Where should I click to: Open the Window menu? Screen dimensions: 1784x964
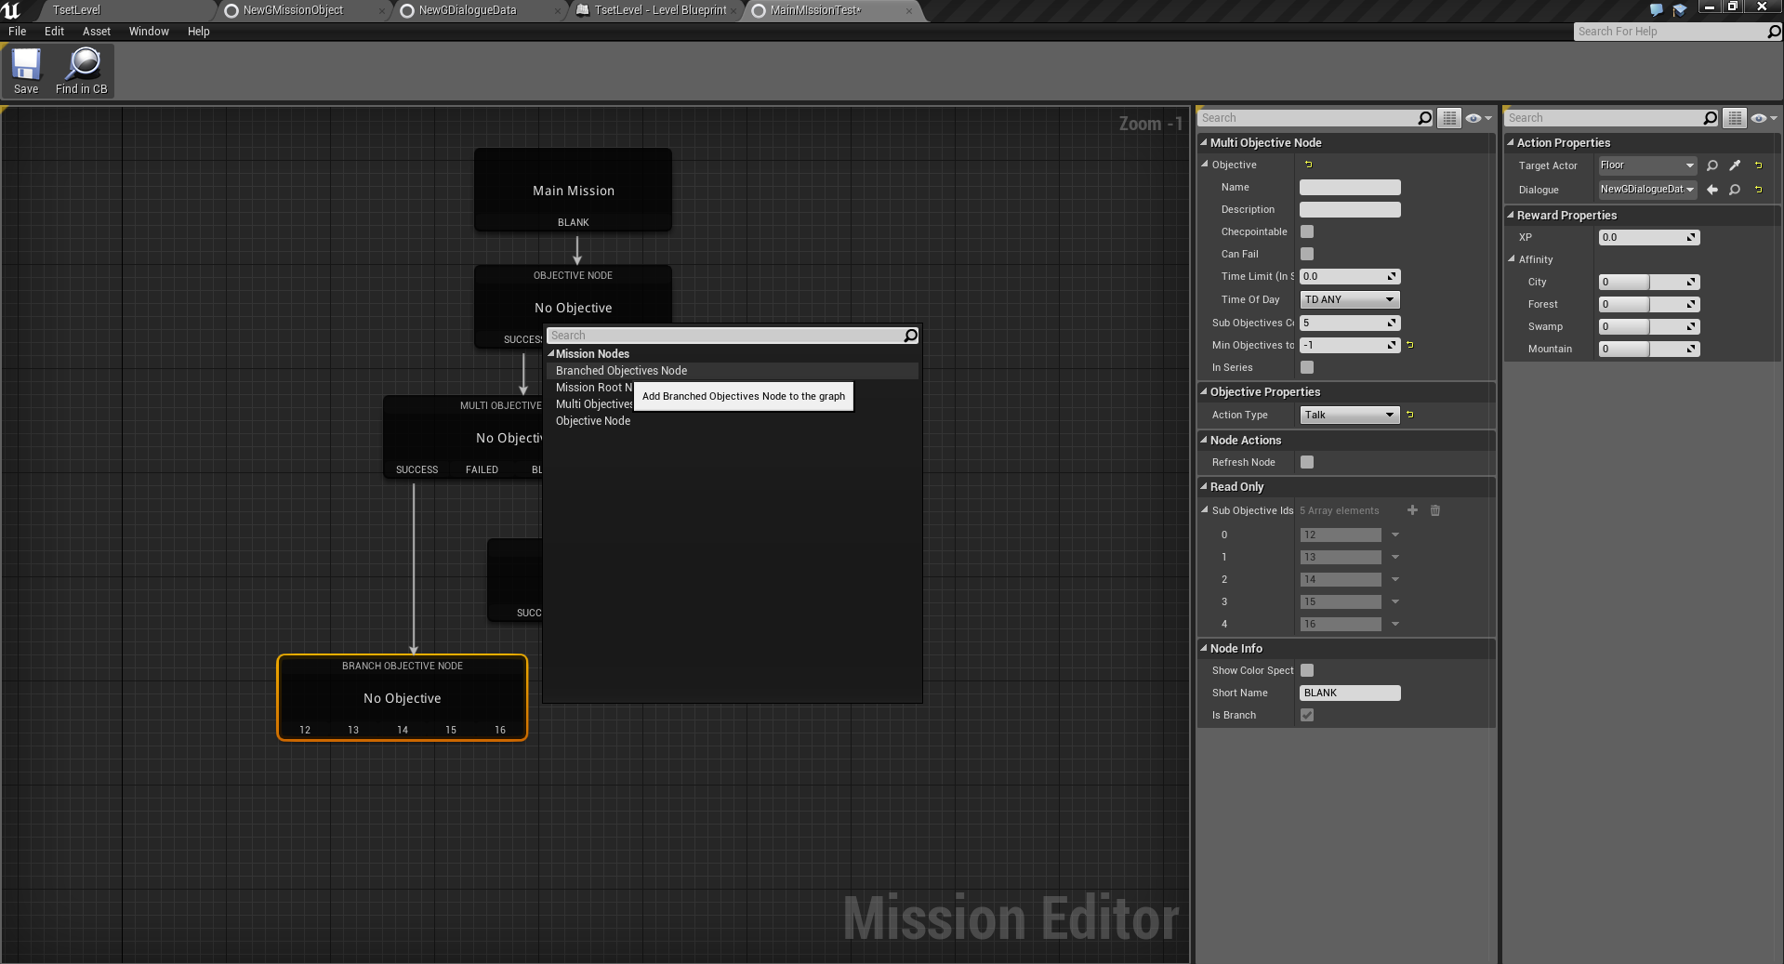pyautogui.click(x=149, y=32)
